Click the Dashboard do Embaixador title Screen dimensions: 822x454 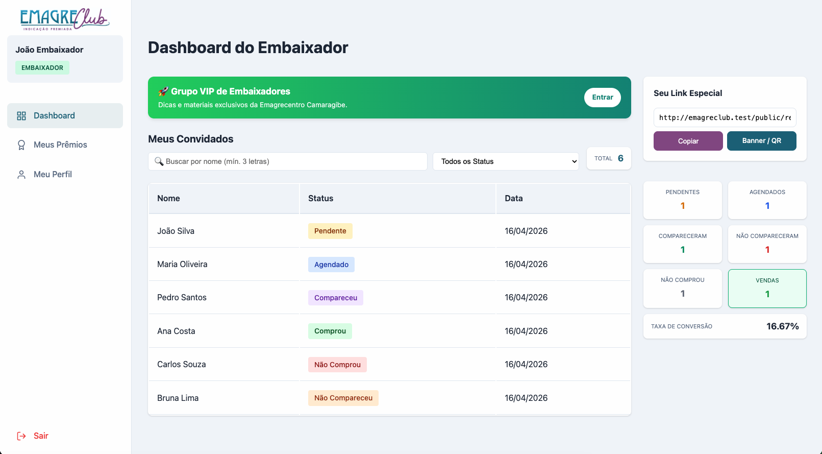click(248, 48)
